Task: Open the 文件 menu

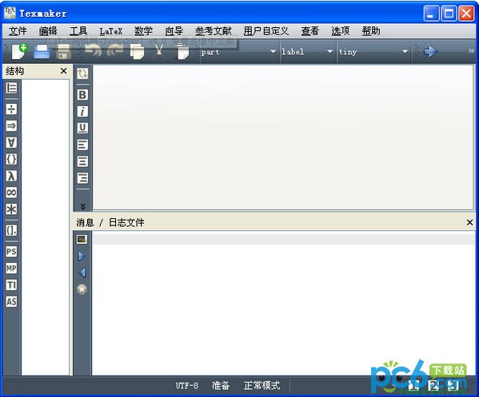Action: tap(18, 31)
